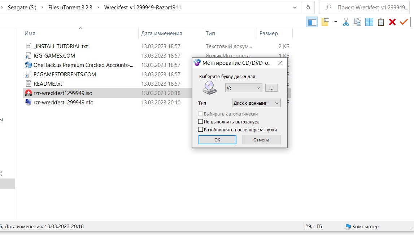This screenshot has height=235, width=414.
Task: Select rzr-wreckfest1299949.nfo file icon
Action: (28, 102)
